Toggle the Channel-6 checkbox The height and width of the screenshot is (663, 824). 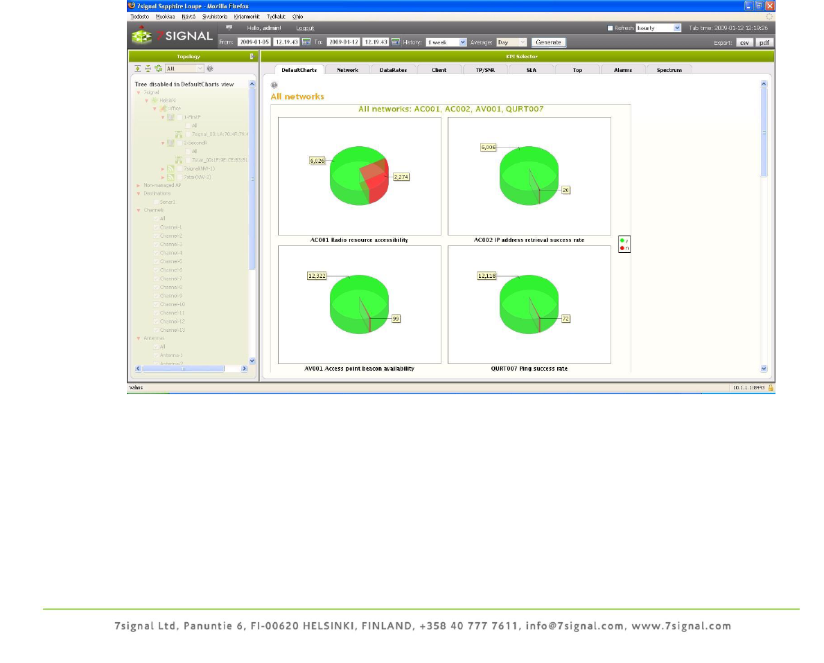tap(155, 270)
